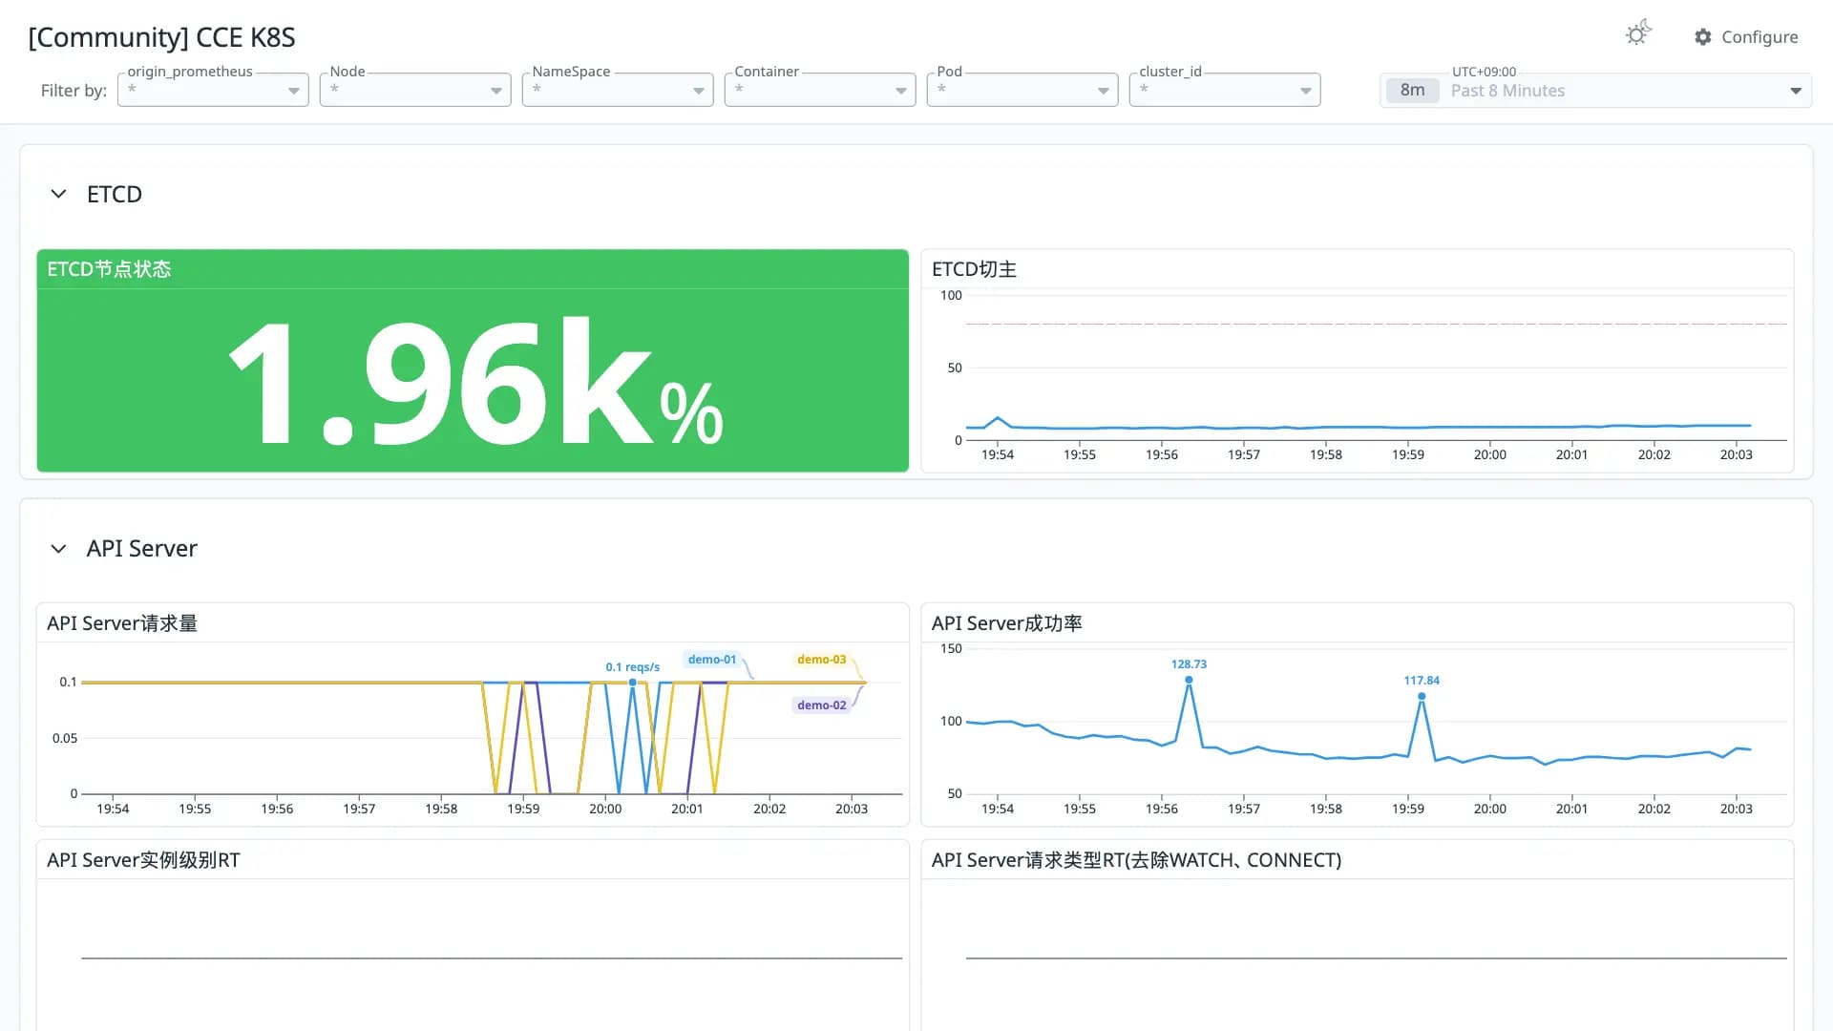Open the cluster_id filter dropdown

pyautogui.click(x=1225, y=90)
